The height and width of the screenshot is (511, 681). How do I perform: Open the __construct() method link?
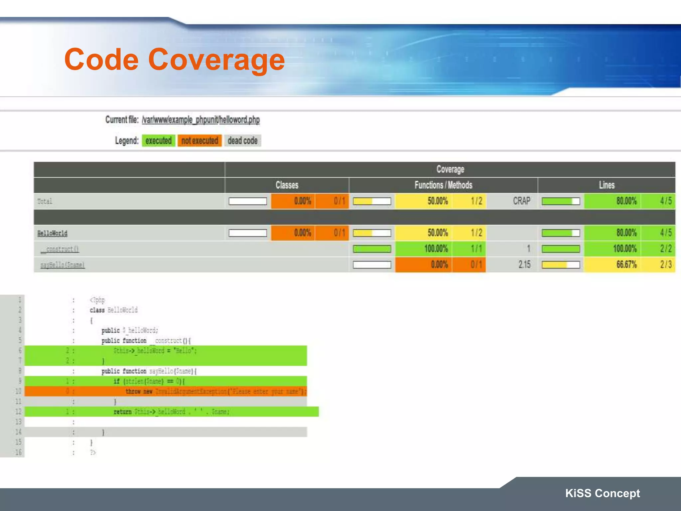coord(60,249)
